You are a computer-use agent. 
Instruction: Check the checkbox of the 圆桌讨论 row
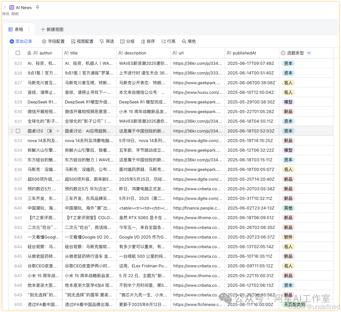pyautogui.click(x=18, y=131)
